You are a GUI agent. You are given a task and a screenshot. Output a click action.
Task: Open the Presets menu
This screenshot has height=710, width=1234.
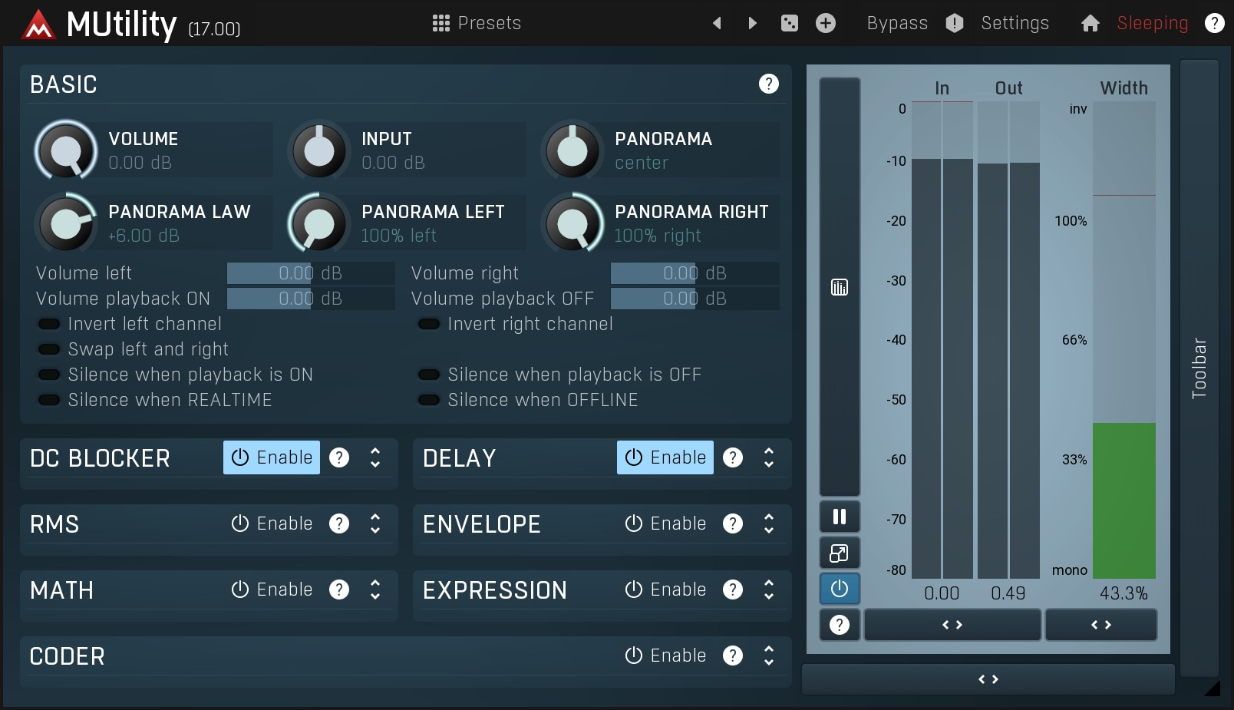477,23
